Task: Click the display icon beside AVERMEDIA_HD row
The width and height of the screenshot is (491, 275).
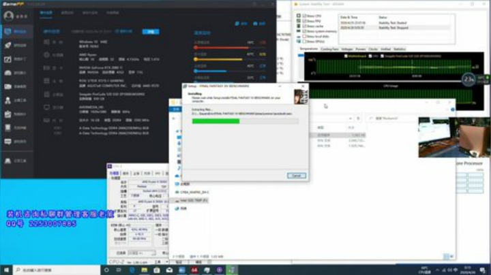Action: (x=46, y=107)
